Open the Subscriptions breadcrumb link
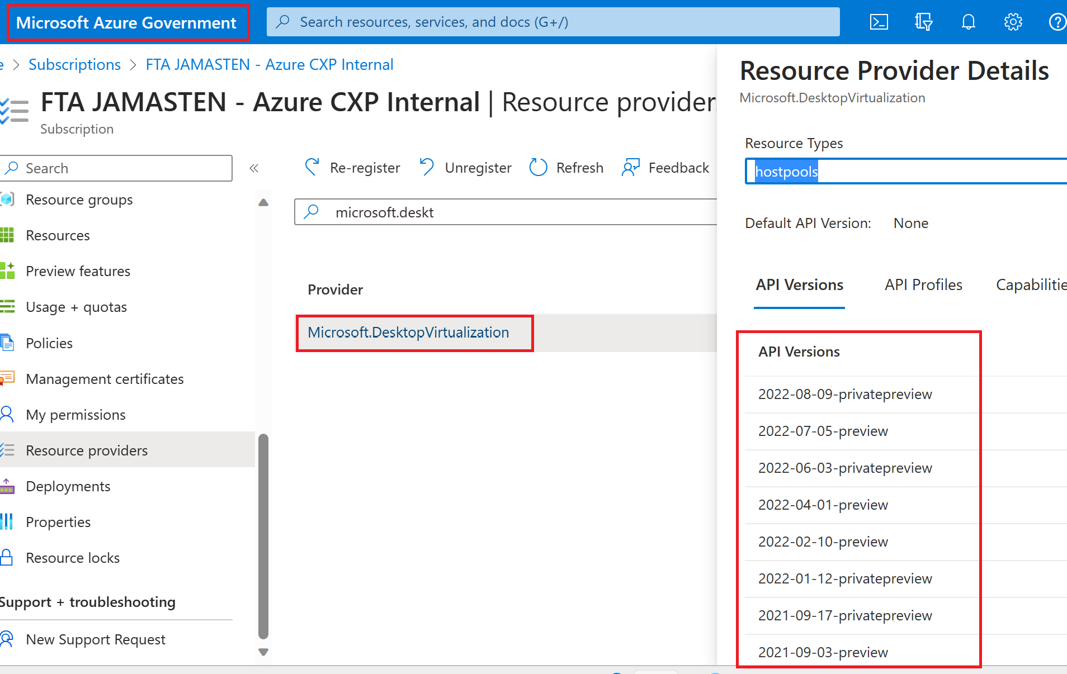 74,64
